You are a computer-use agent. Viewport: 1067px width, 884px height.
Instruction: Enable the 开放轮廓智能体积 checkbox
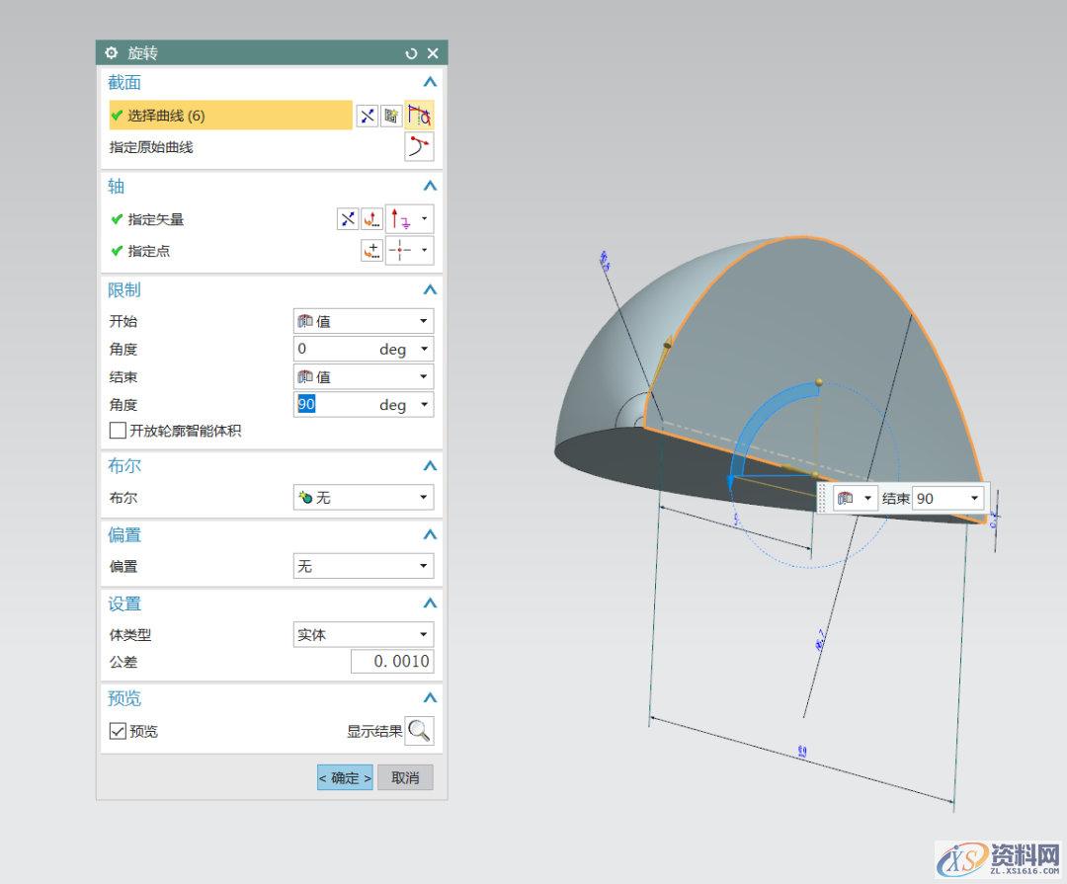(x=118, y=431)
